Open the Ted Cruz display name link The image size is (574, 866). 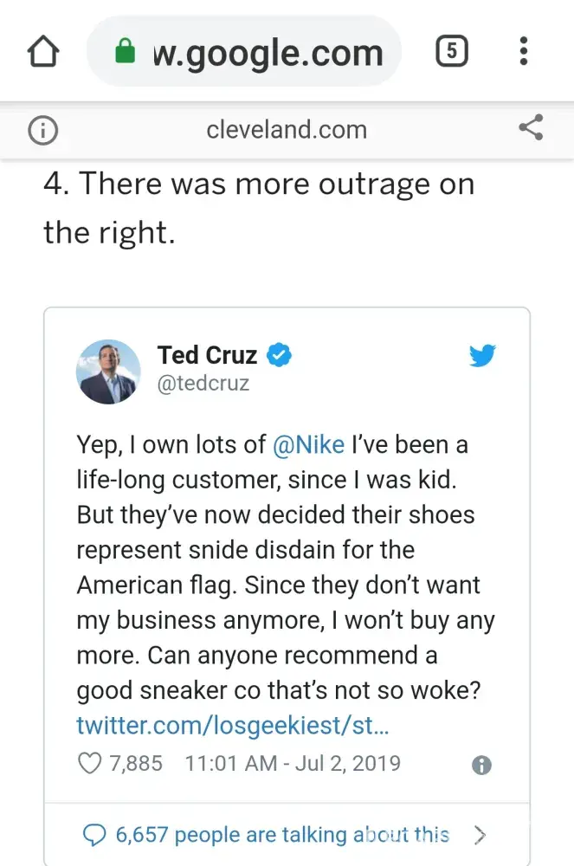pyautogui.click(x=208, y=355)
